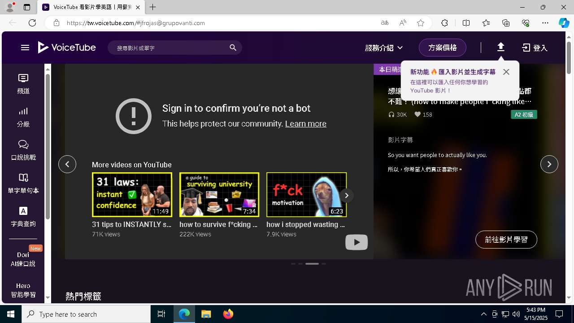Open browser collections icon
This screenshot has height=323, width=574.
point(506,23)
